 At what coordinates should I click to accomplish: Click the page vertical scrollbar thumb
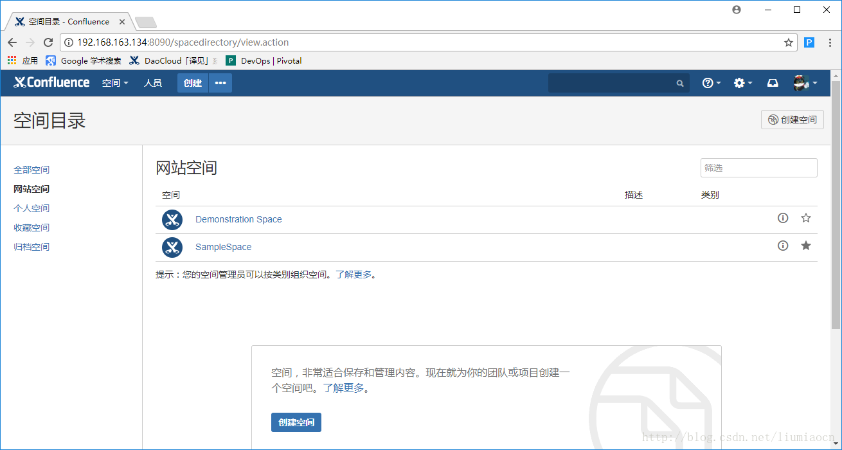click(x=836, y=206)
